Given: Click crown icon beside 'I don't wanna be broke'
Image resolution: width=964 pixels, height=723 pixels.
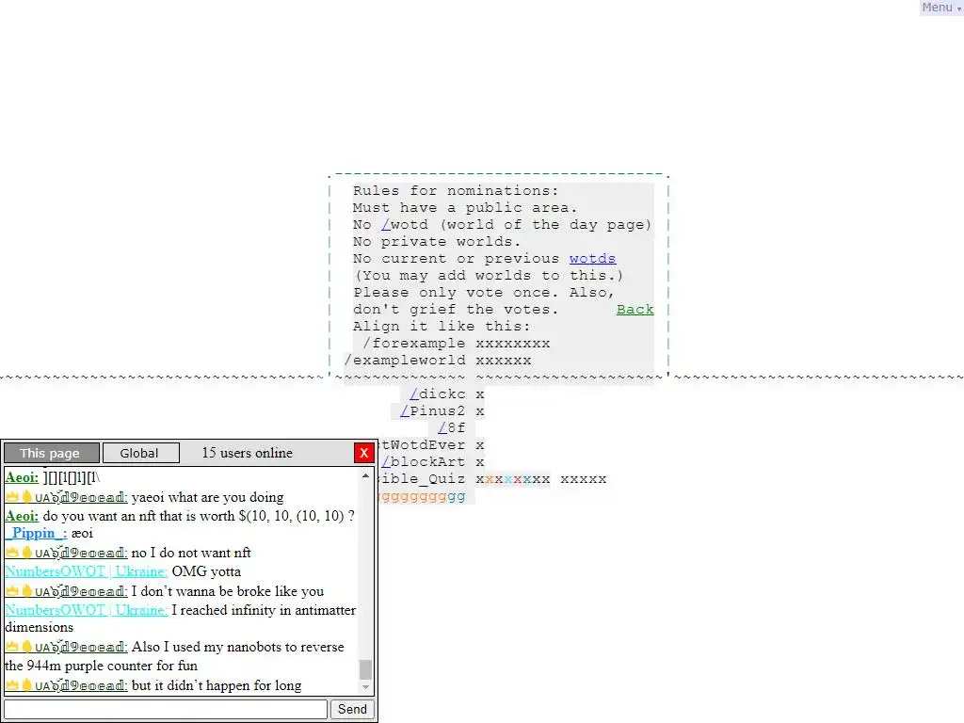Looking at the screenshot, I should [x=11, y=591].
